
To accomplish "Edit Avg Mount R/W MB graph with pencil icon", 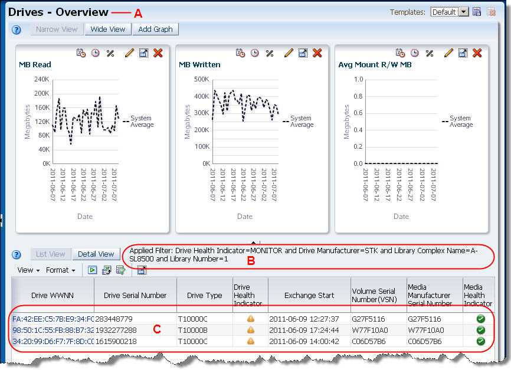I will click(449, 53).
